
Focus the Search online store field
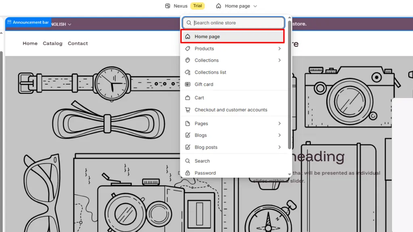[x=234, y=23]
